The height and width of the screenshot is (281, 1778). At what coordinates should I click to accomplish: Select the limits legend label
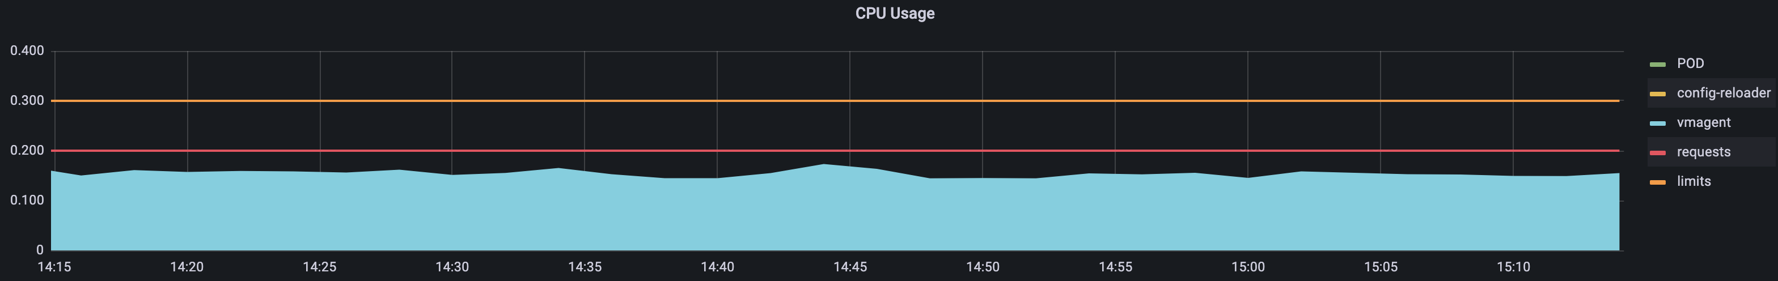[x=1694, y=182]
